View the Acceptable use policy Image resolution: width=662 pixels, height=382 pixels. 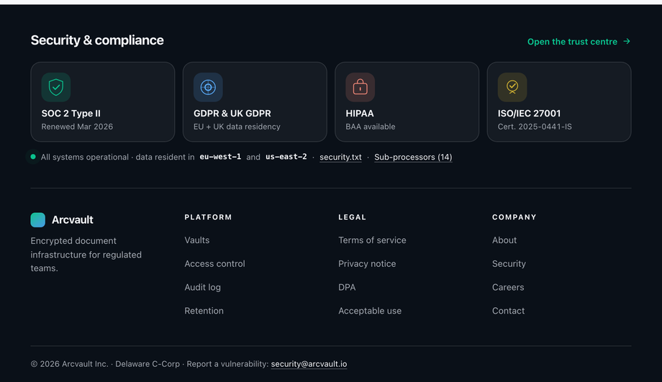point(370,311)
